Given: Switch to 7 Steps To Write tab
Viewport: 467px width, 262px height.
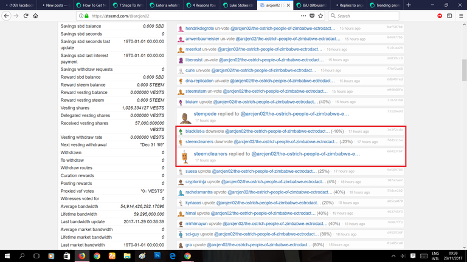Looking at the screenshot, I should tap(129, 5).
